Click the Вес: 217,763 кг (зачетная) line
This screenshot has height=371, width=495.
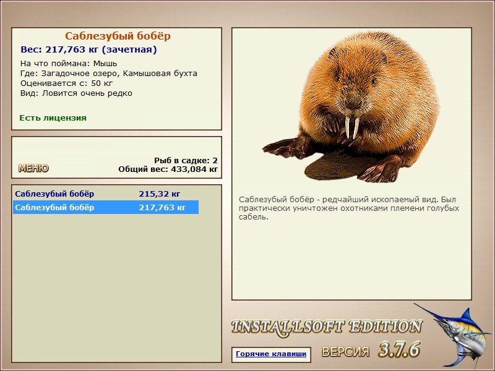[x=88, y=49]
